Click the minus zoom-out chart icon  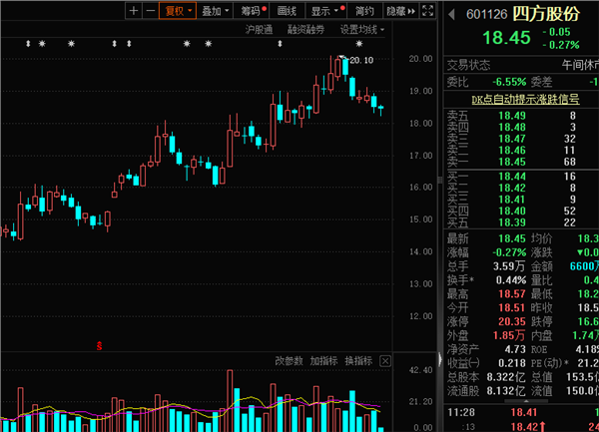(x=150, y=11)
